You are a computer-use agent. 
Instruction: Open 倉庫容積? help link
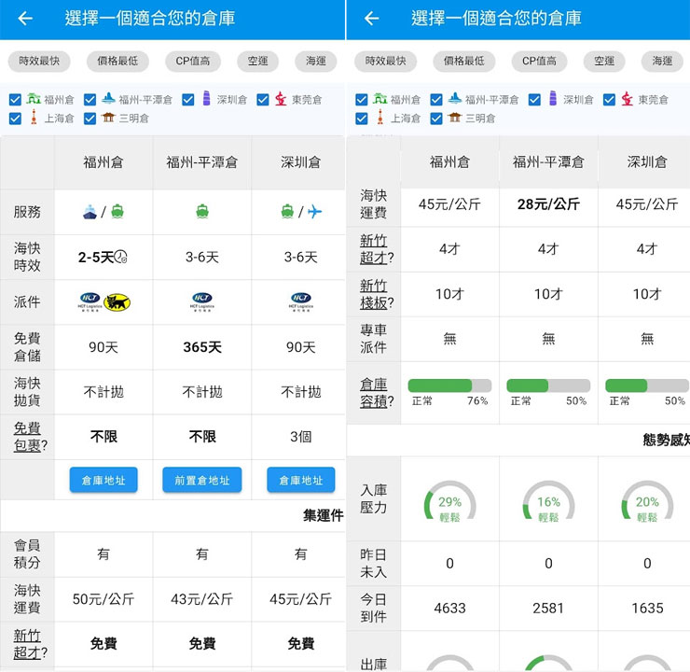tap(377, 393)
